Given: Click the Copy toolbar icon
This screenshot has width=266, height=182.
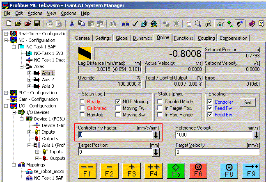Looking at the screenshot, I should click(x=81, y=23).
